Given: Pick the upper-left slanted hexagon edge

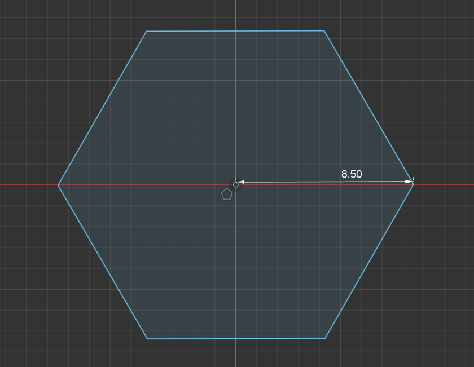Looking at the screenshot, I should pyautogui.click(x=102, y=108).
